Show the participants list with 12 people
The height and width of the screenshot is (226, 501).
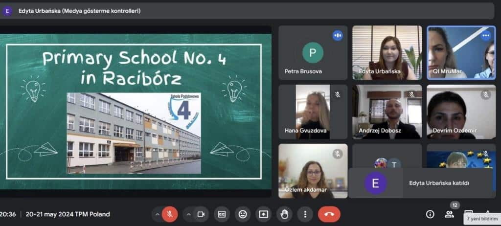point(449,214)
